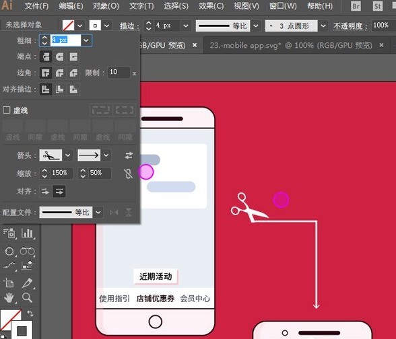Extend arrow tip beyond path end
This screenshot has height=339, width=396.
[46, 192]
